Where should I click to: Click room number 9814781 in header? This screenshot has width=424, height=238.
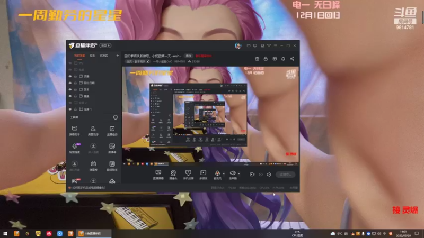click(x=180, y=61)
